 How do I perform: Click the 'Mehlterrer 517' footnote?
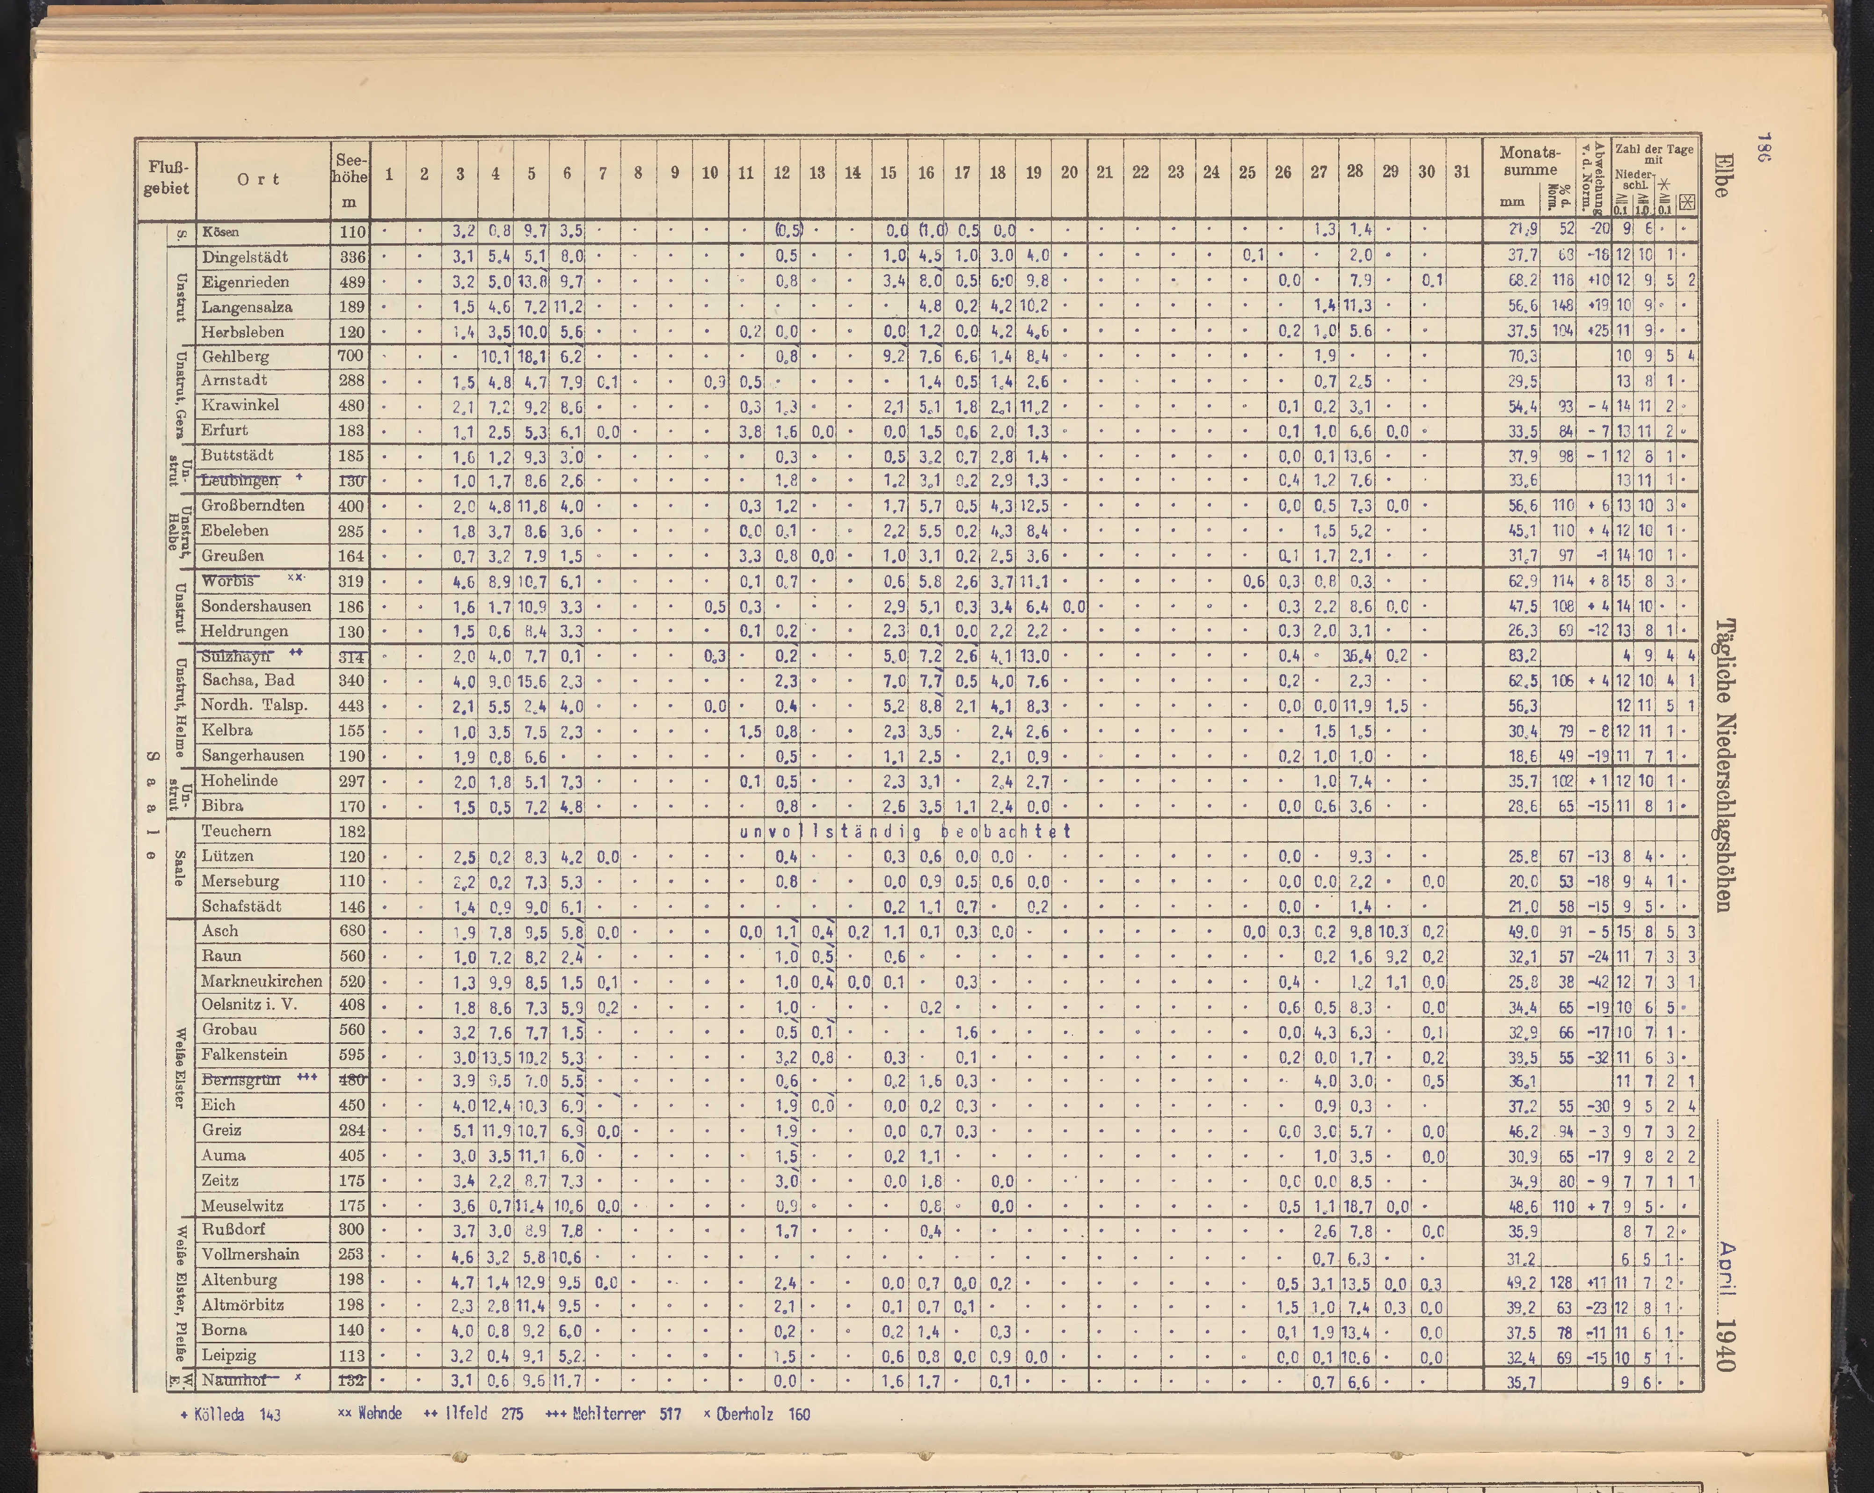tap(613, 1415)
